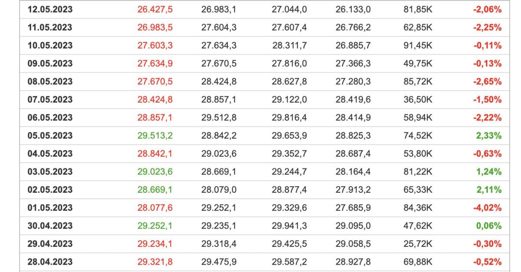Click the closing price 29.023,6
521x272 pixels.
click(x=155, y=172)
